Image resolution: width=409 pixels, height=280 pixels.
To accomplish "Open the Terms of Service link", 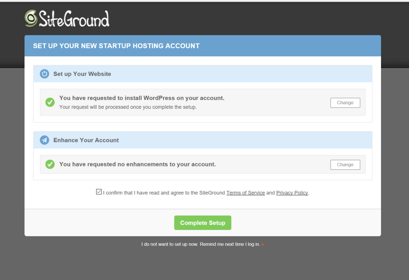I will (x=246, y=193).
